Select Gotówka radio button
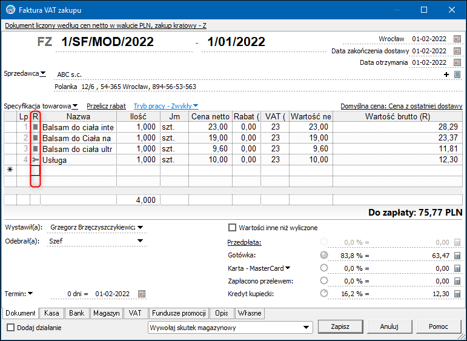This screenshot has width=467, height=341. click(323, 255)
